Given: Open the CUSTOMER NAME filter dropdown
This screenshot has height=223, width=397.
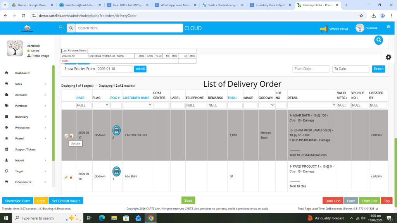Looking at the screenshot, I should (x=137, y=105).
